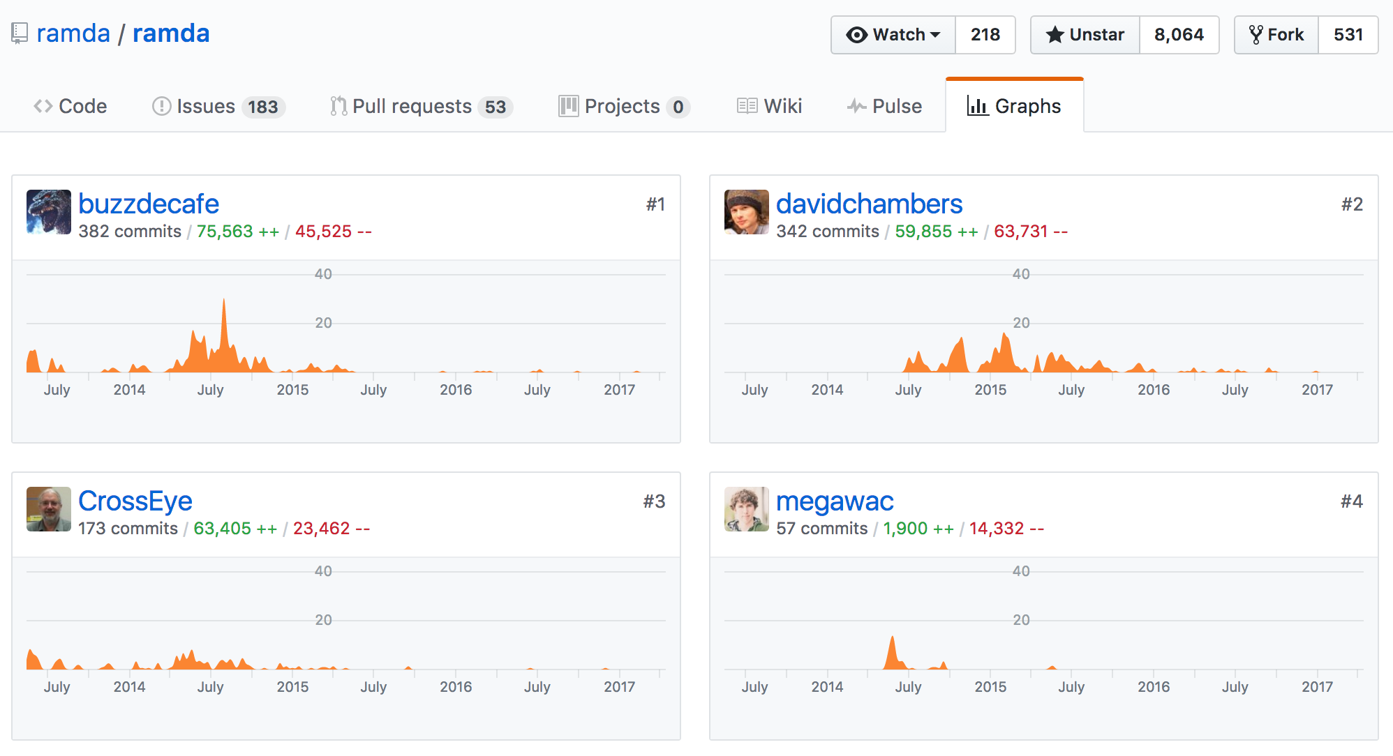Open the Wiki tab

pyautogui.click(x=770, y=106)
